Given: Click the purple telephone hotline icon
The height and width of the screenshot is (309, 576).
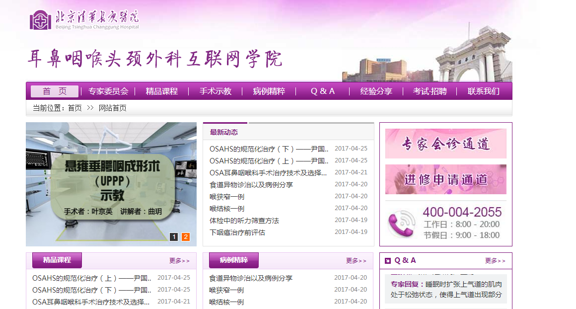Looking at the screenshot, I should click(401, 225).
